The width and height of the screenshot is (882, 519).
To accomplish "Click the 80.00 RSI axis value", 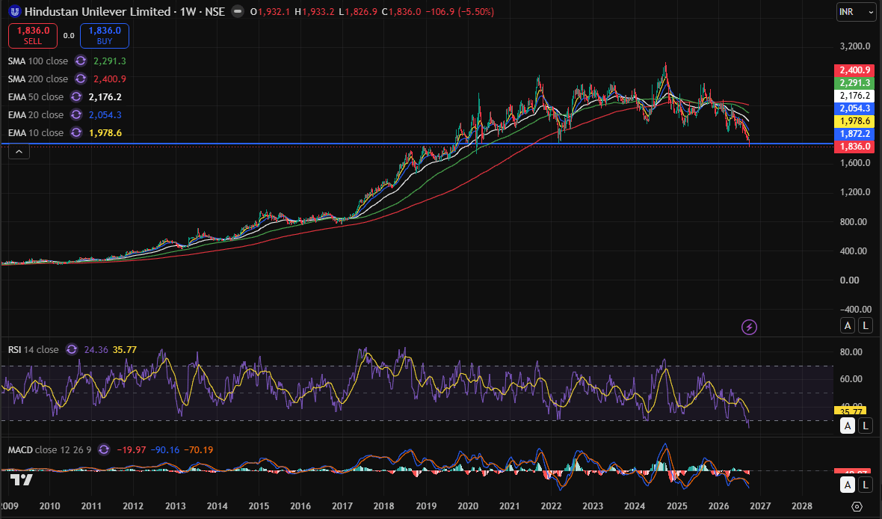I will 851,351.
